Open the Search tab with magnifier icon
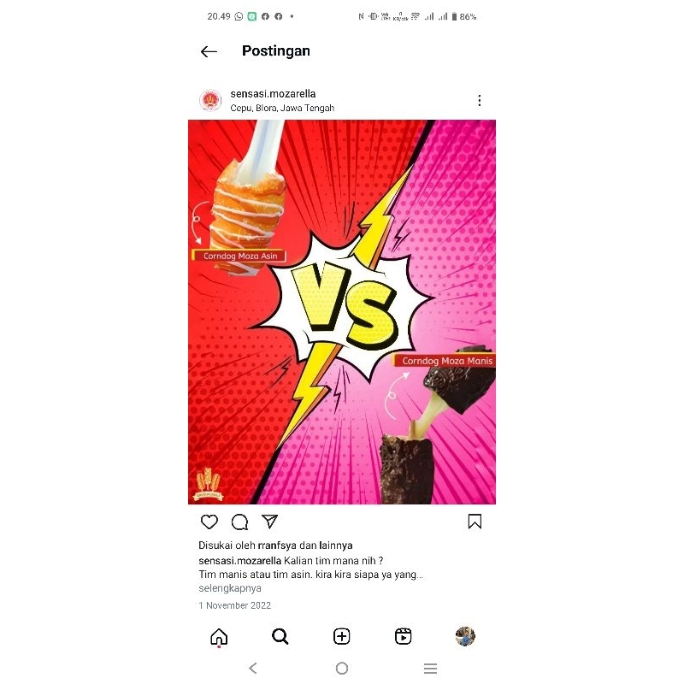This screenshot has width=684, height=684. 280,636
